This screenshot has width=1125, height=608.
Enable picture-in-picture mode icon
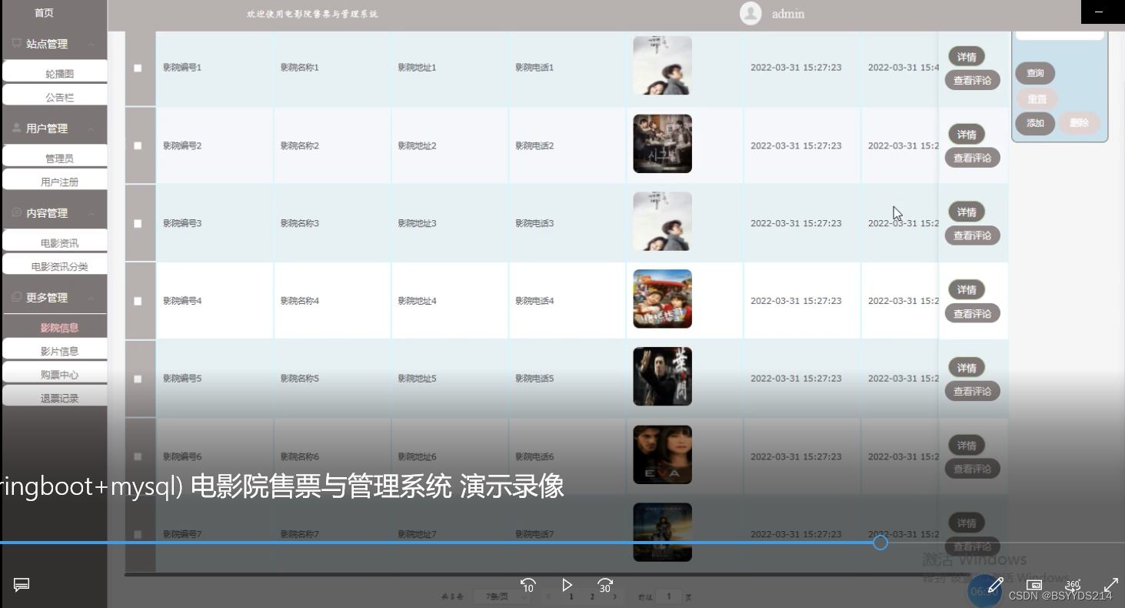coord(1034,585)
